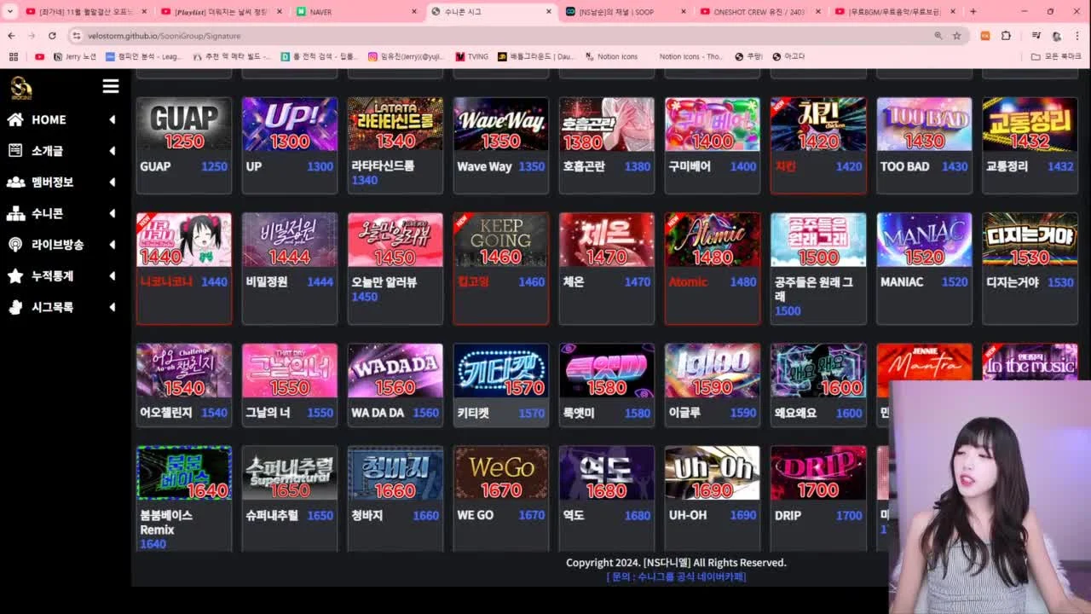Open the 쿠팡 bookmark
The height and width of the screenshot is (614, 1091).
tap(748, 56)
